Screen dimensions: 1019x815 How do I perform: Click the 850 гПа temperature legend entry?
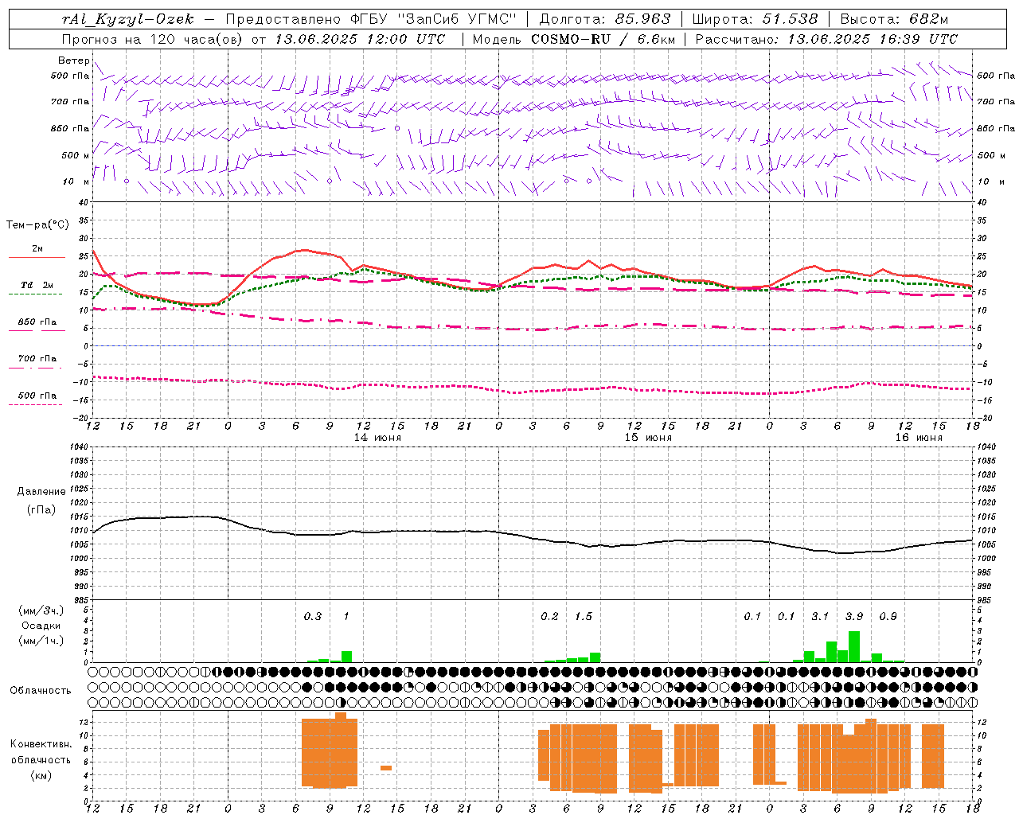[x=37, y=322]
